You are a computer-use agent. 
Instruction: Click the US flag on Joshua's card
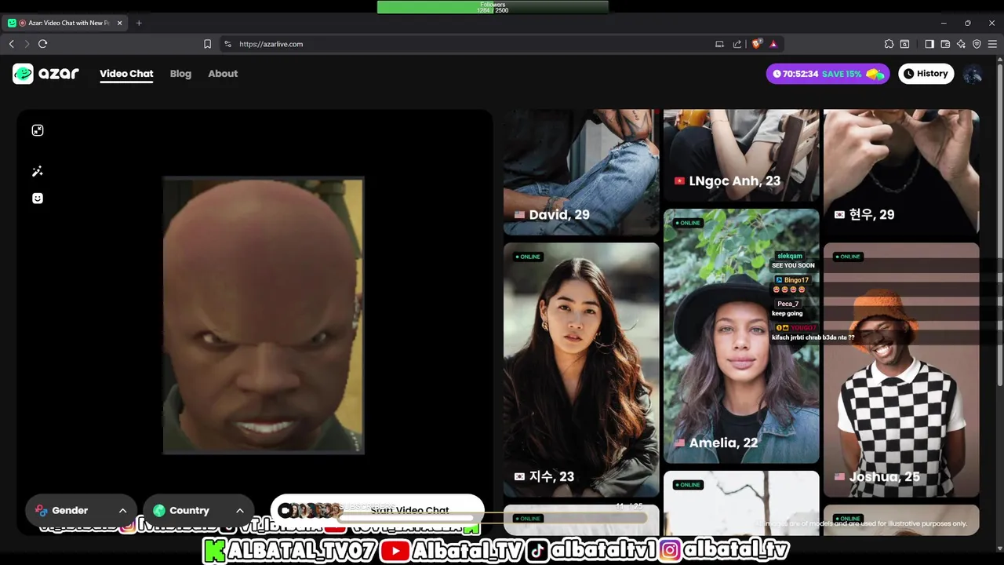839,477
